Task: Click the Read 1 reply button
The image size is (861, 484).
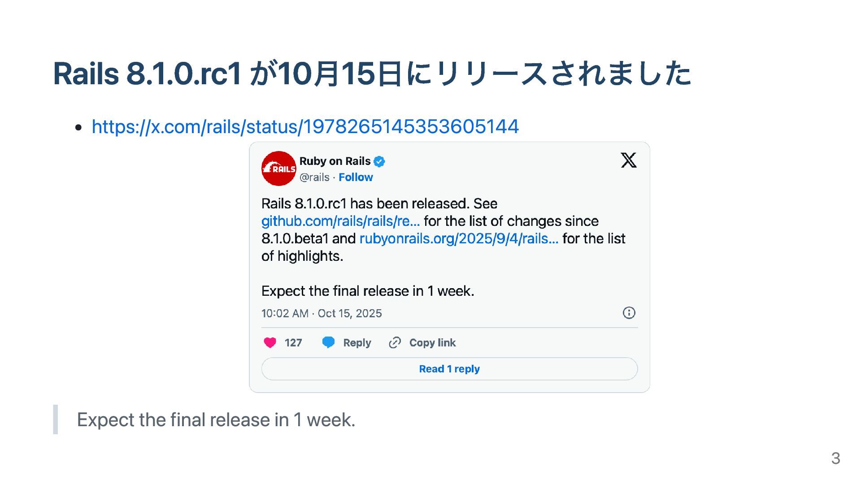Action: (x=449, y=369)
